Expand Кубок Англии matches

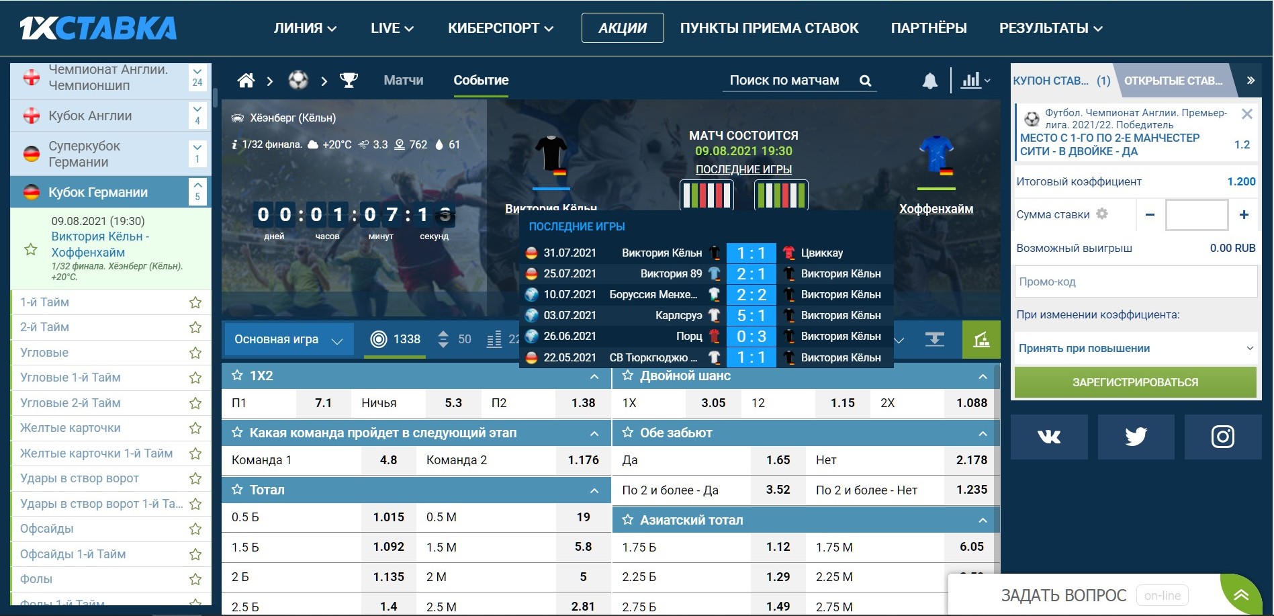(197, 116)
